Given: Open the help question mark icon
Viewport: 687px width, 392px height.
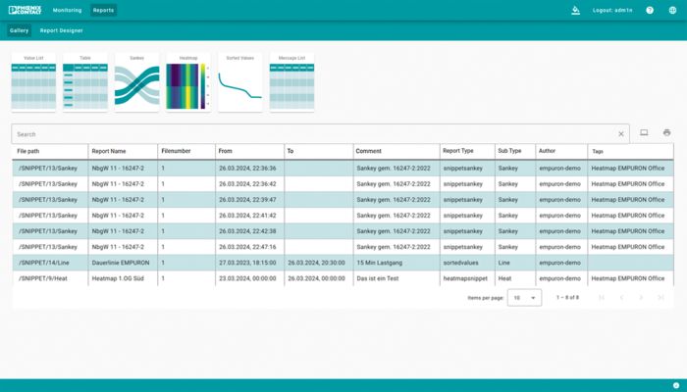Looking at the screenshot, I should pyautogui.click(x=650, y=10).
